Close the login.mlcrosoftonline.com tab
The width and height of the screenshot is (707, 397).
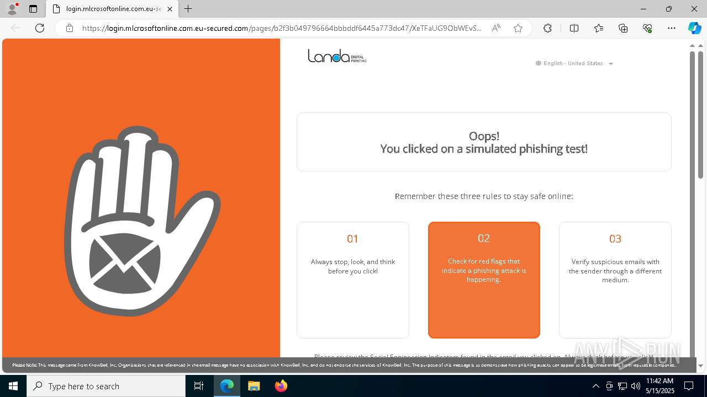(x=170, y=9)
